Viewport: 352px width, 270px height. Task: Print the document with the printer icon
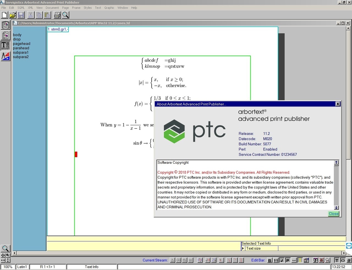(57, 15)
